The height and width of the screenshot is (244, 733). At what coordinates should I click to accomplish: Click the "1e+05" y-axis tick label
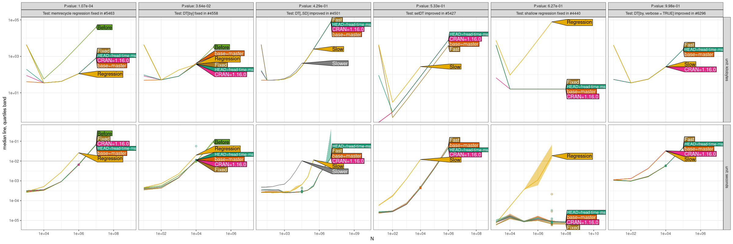13,20
